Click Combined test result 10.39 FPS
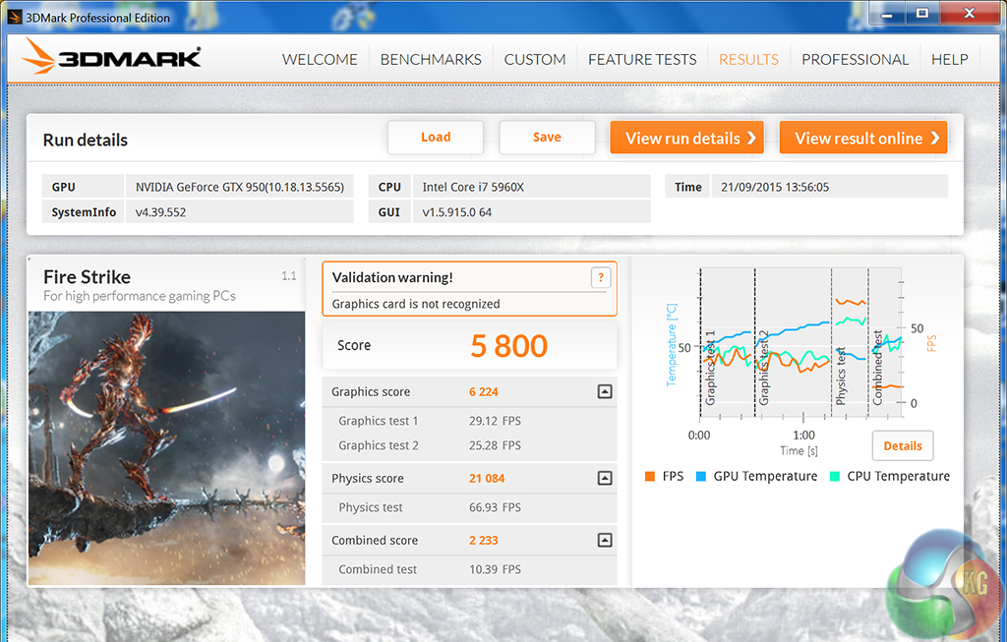The height and width of the screenshot is (642, 1007). coord(495,569)
